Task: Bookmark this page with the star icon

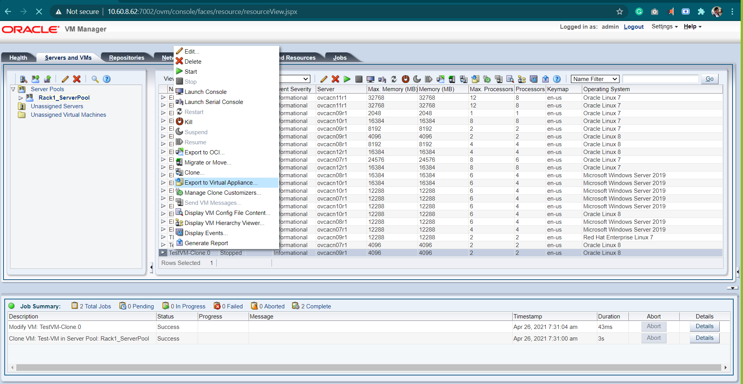Action: click(x=619, y=12)
